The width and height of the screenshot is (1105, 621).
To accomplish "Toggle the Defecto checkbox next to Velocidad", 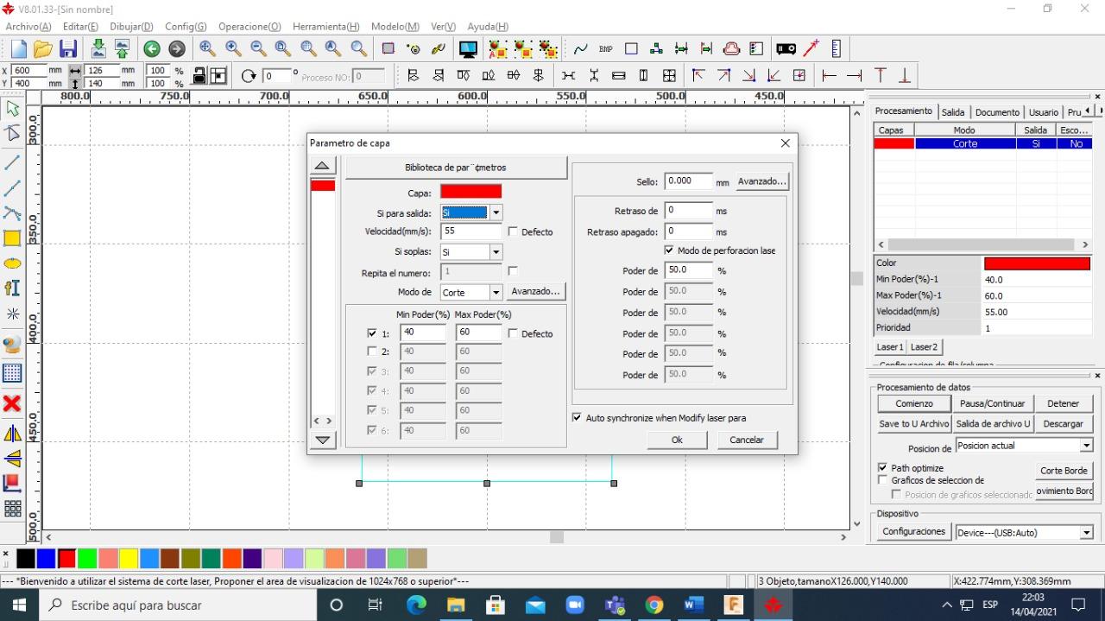I will tap(514, 231).
